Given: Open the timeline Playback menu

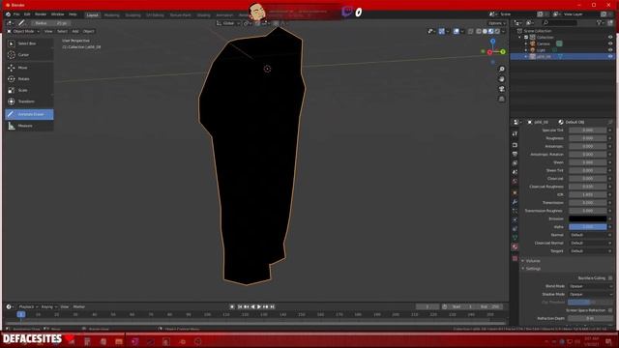Looking at the screenshot, I should pos(28,307).
